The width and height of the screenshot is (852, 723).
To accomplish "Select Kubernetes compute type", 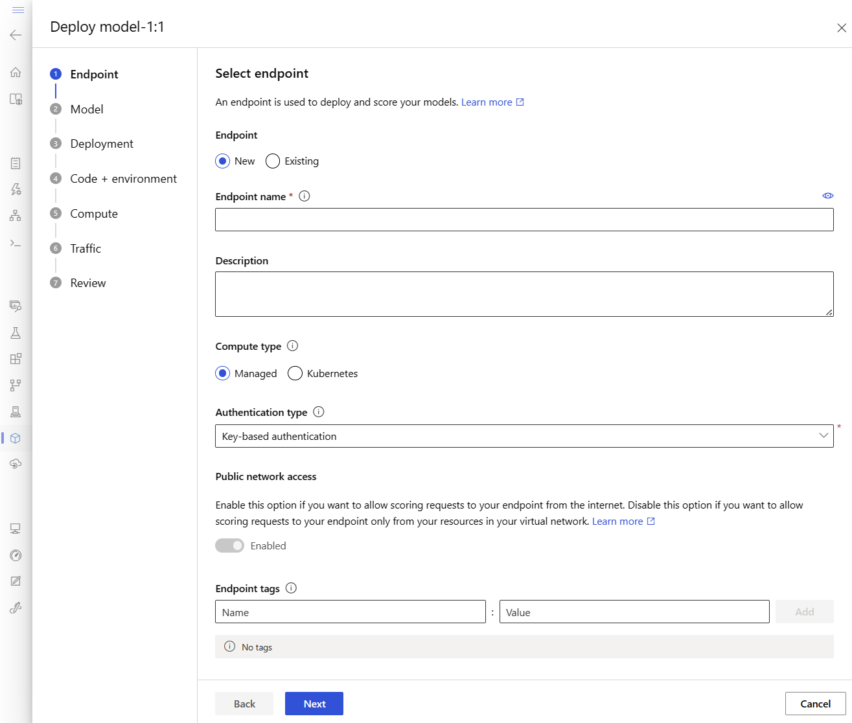I will (x=295, y=374).
